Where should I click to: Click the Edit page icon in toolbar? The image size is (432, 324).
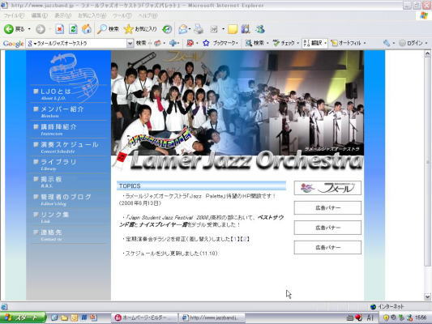(x=214, y=29)
